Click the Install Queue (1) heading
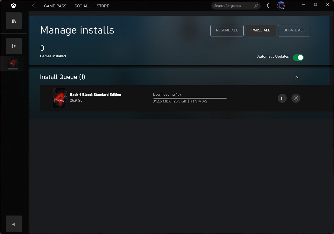The width and height of the screenshot is (334, 234). click(x=63, y=77)
